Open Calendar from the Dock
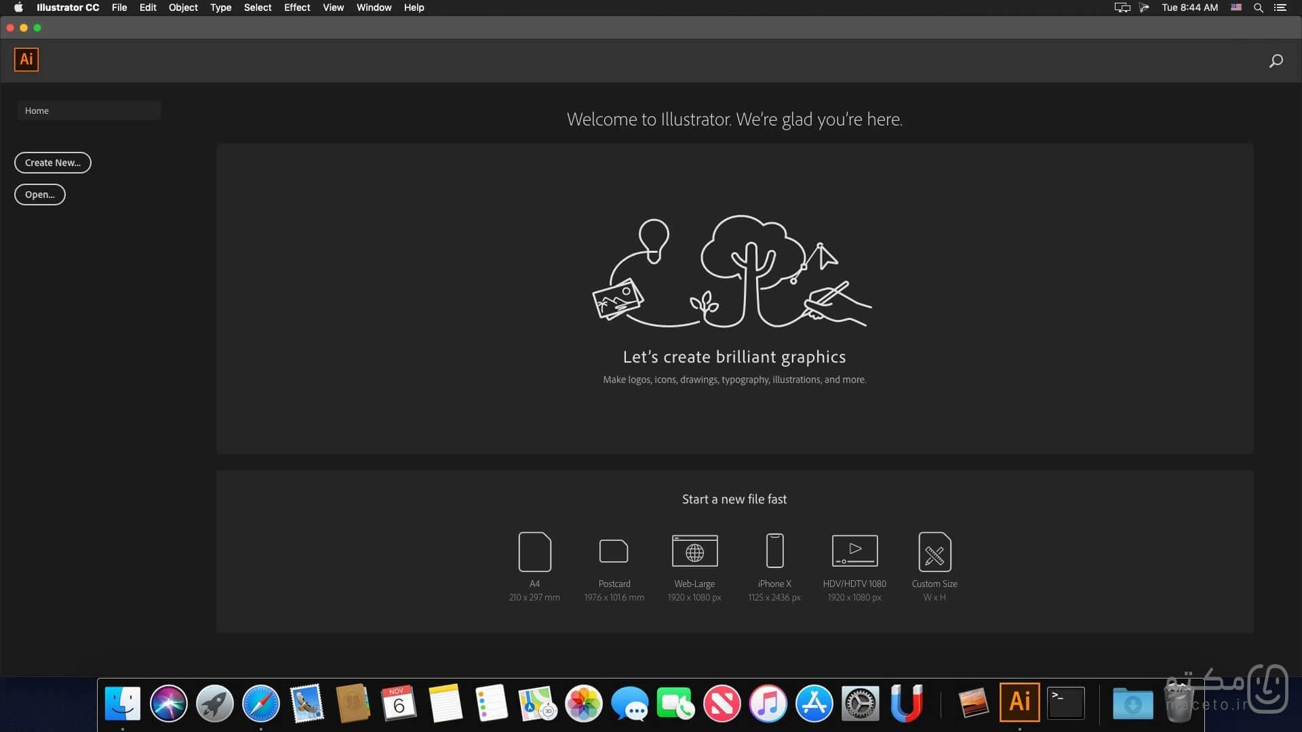 (399, 704)
